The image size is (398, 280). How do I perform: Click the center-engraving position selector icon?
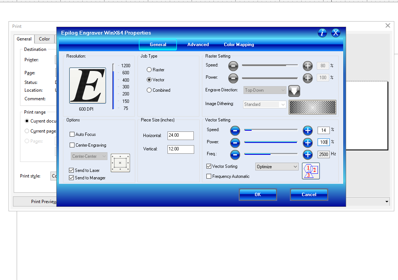pyautogui.click(x=120, y=163)
